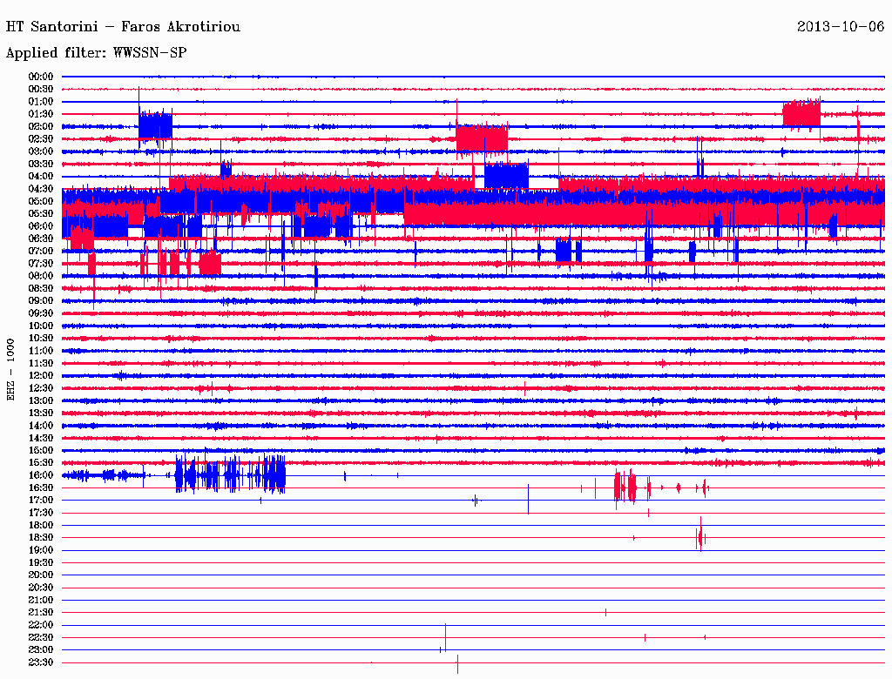Click the 17:30 time label
Viewport: 892px width, 679px height.
(41, 513)
